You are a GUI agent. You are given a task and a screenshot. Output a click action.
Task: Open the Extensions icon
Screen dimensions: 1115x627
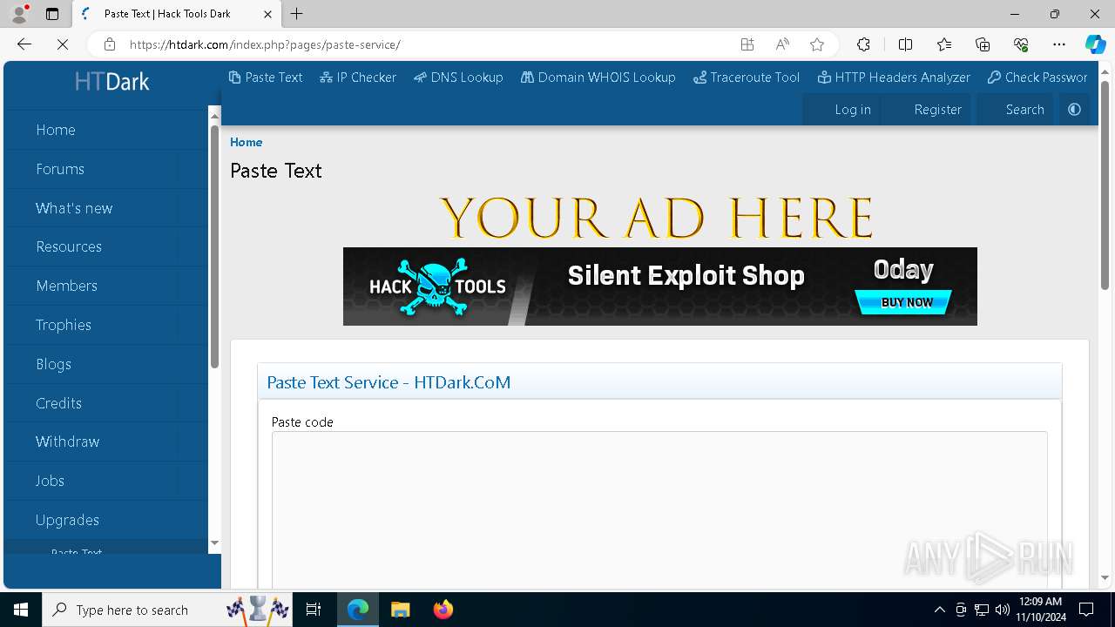tap(863, 44)
